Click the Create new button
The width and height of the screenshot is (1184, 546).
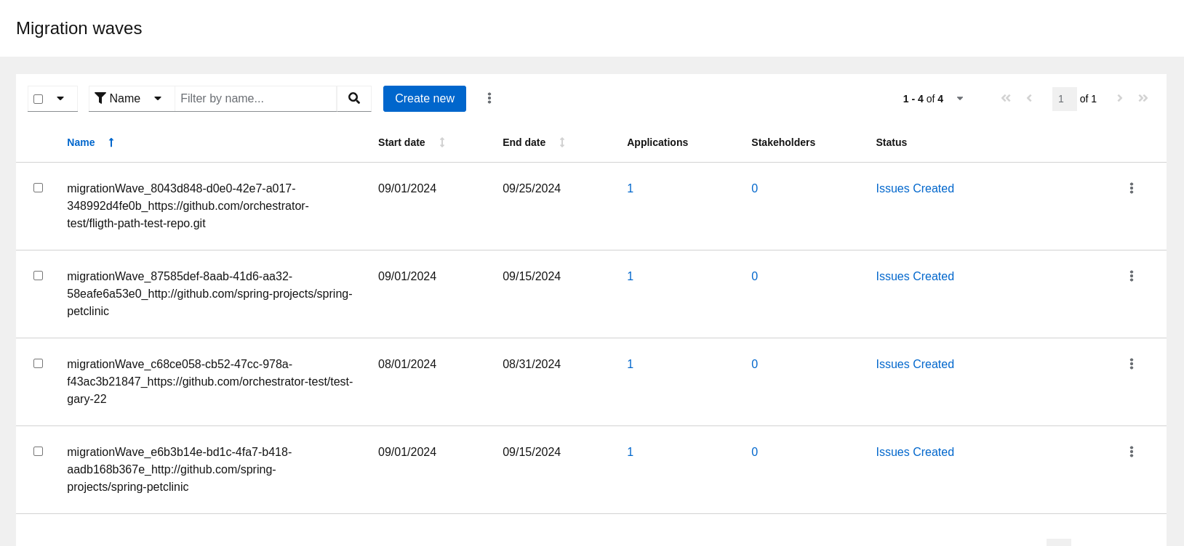(425, 99)
